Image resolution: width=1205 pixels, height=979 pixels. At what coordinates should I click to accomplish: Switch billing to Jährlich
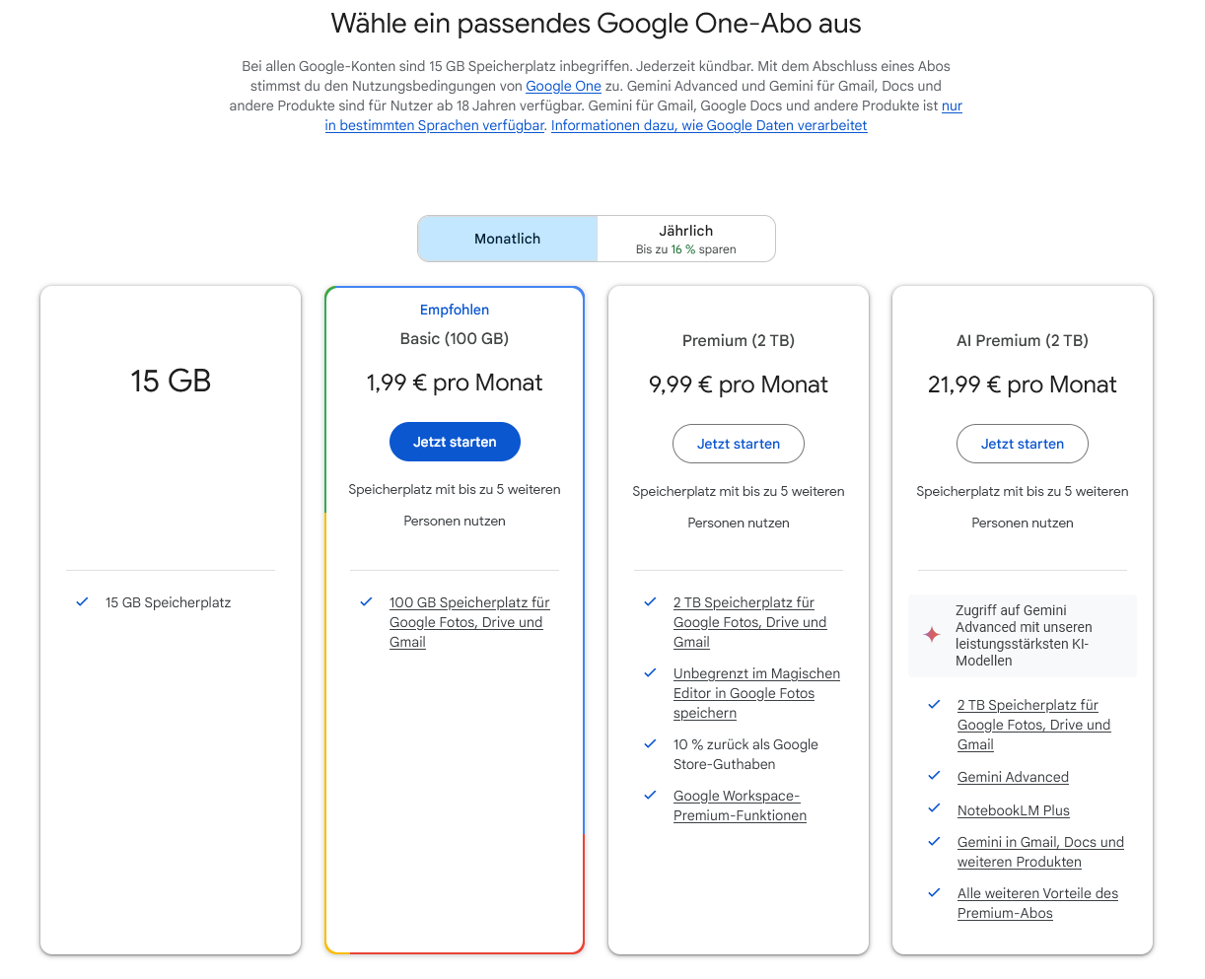pyautogui.click(x=686, y=239)
